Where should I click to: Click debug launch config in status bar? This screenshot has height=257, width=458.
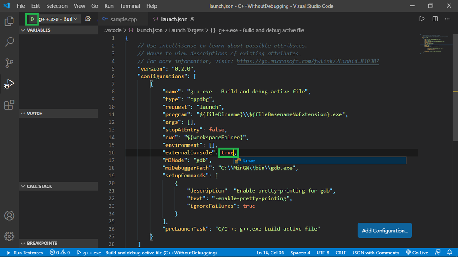click(147, 253)
